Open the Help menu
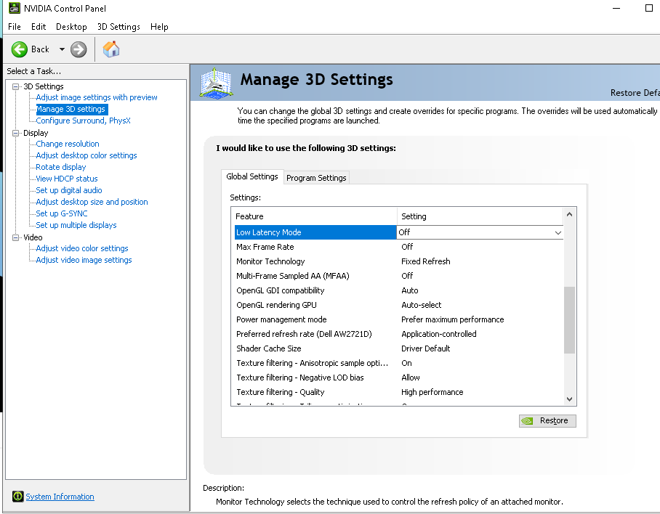The image size is (660, 514). point(159,26)
